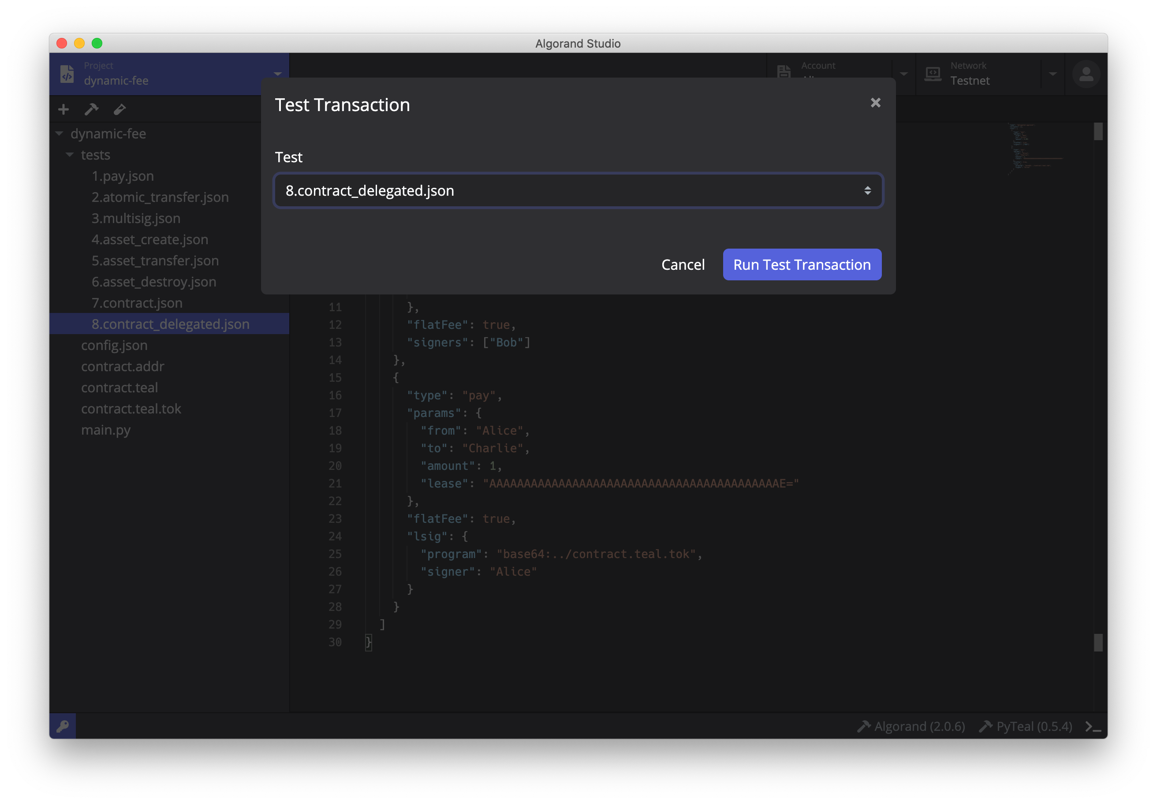
Task: Open the Network selector dropdown
Action: pos(1053,74)
